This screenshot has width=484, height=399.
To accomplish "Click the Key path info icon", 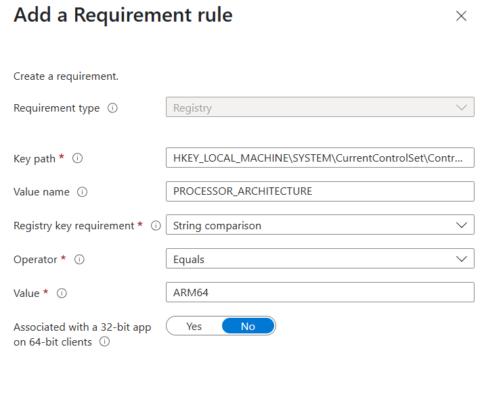I will pyautogui.click(x=77, y=158).
